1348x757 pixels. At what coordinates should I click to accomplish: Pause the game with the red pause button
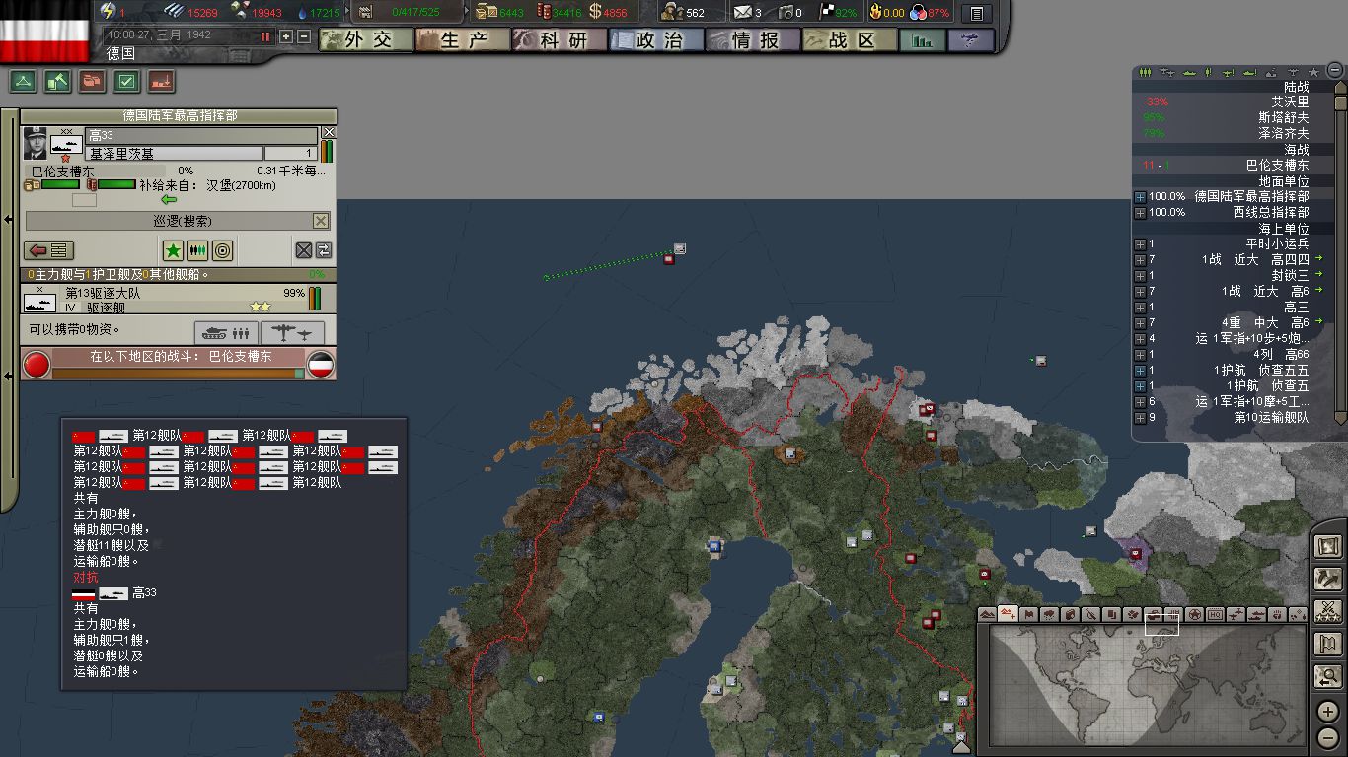(x=264, y=36)
